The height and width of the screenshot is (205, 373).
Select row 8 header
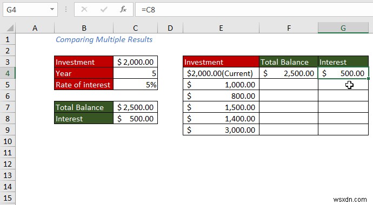[8, 119]
